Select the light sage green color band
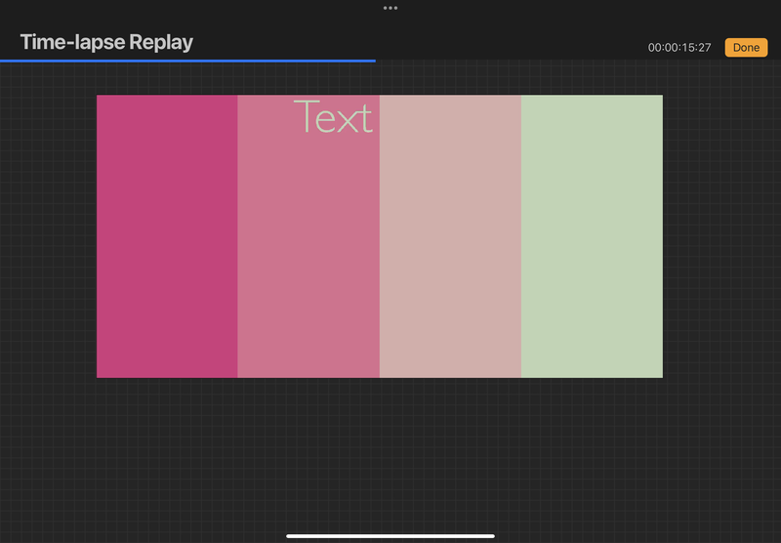The height and width of the screenshot is (543, 781). coord(592,244)
